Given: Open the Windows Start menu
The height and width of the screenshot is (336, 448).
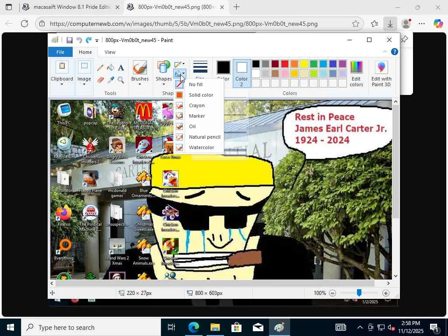Looking at the screenshot, I should pos(10,327).
